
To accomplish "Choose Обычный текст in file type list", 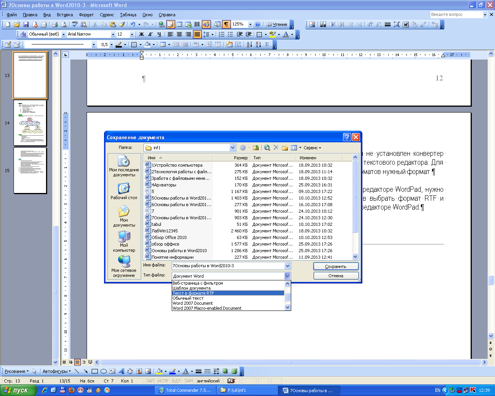I will click(x=228, y=298).
